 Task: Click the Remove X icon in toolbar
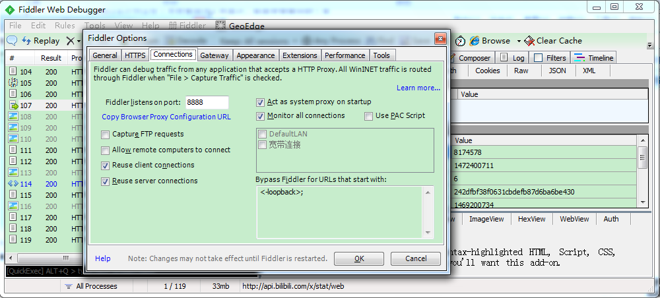[71, 41]
